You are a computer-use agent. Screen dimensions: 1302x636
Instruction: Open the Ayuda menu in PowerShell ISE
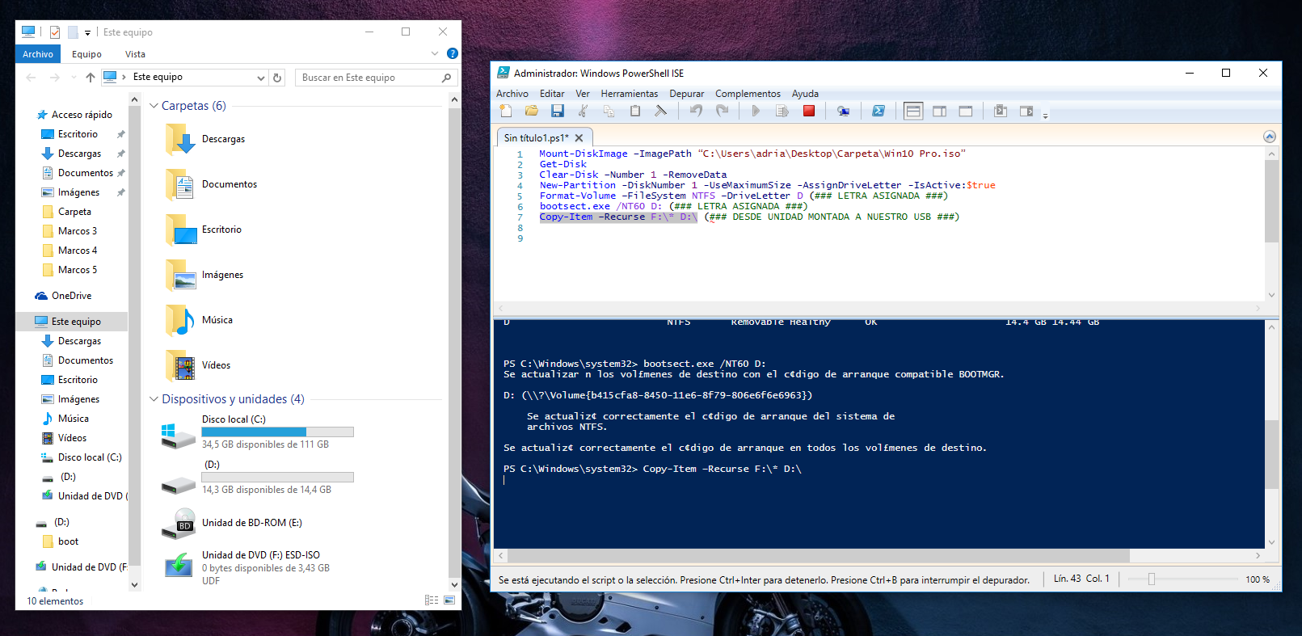pyautogui.click(x=805, y=94)
